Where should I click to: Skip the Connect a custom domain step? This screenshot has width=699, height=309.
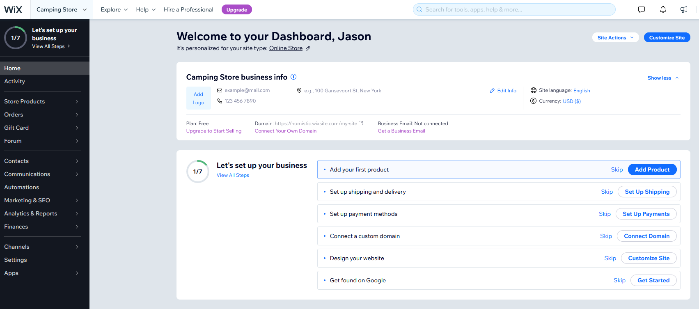coord(606,236)
